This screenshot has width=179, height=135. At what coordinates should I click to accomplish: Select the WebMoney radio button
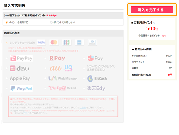tap(45, 79)
